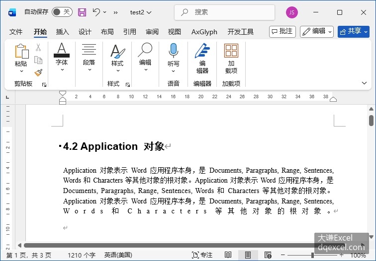Screen dimensions: 376x261
Task: Click the 英语(美国) language indicator
Action: 118,255
